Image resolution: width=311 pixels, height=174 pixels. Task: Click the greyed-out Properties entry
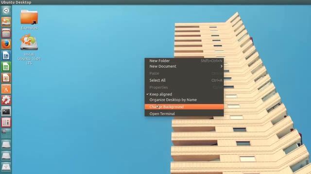184,87
